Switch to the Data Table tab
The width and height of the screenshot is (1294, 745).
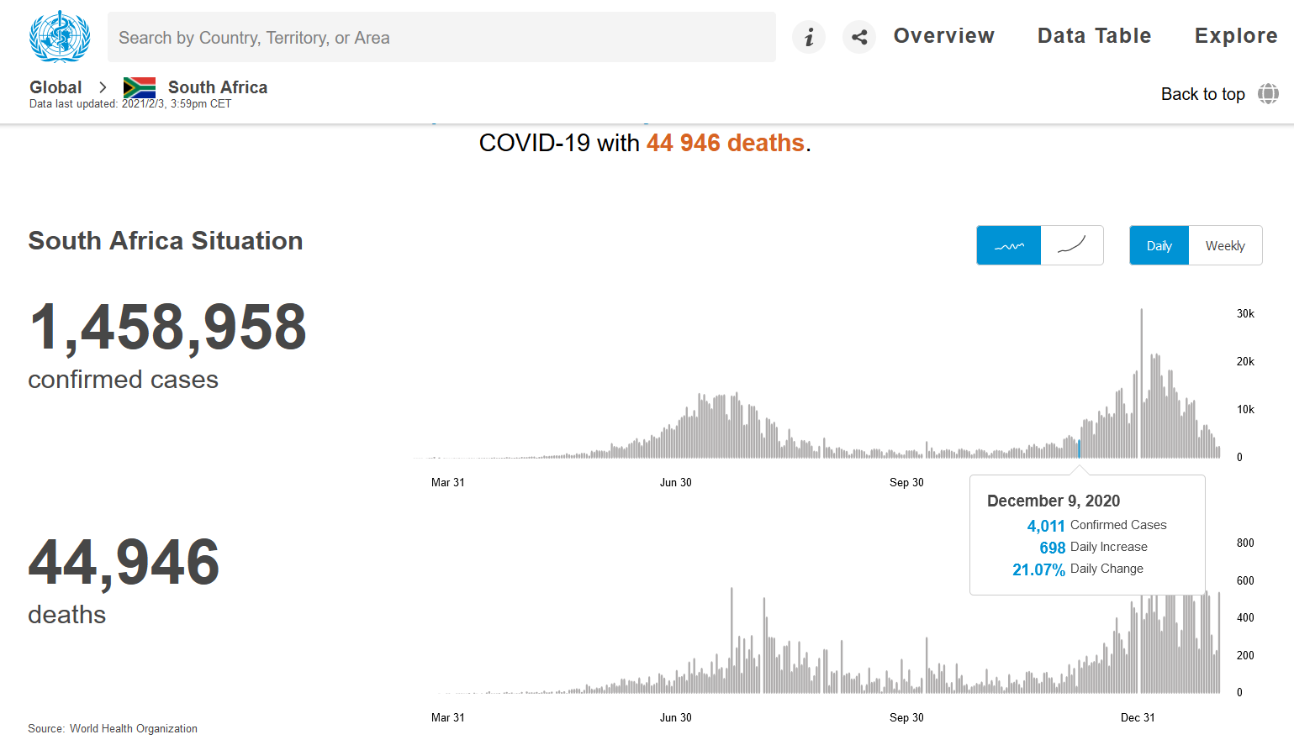coord(1094,35)
